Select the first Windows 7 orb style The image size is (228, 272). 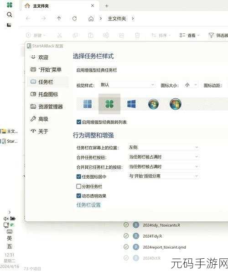click(x=153, y=104)
